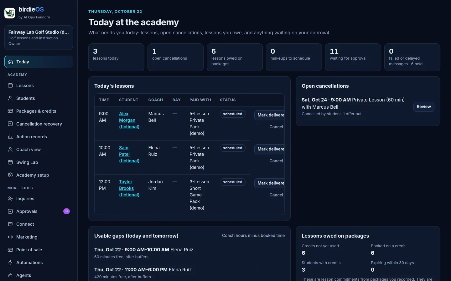Screen dimensions: 451x281
Task: Cancel Alex Morgan's 9:00 AM lesson
Action: pos(277,127)
